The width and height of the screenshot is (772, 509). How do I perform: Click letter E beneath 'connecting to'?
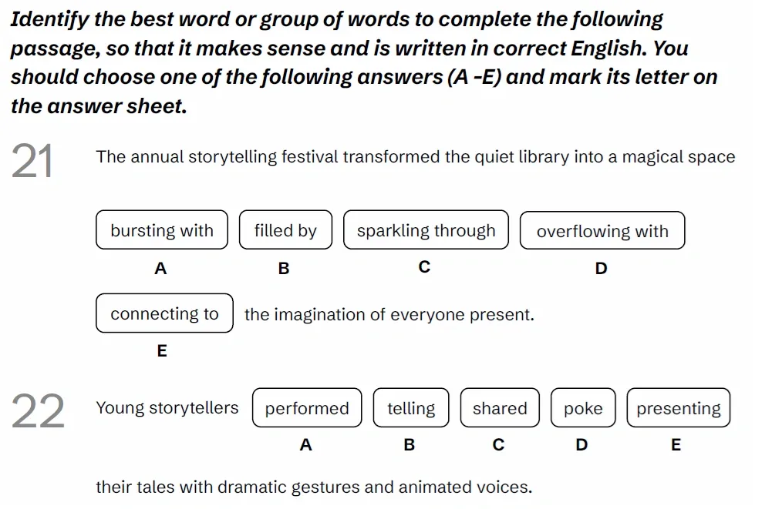click(161, 351)
